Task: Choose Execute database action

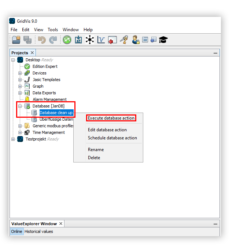Action: [x=111, y=118]
